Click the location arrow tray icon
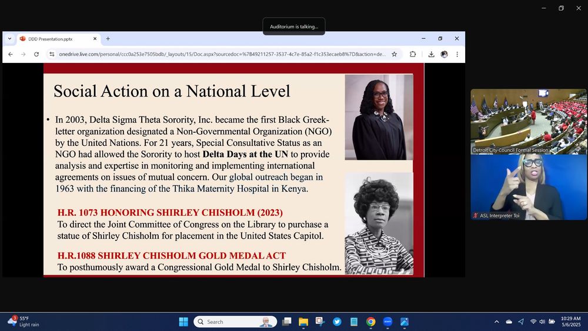588x331 pixels. coord(521,322)
